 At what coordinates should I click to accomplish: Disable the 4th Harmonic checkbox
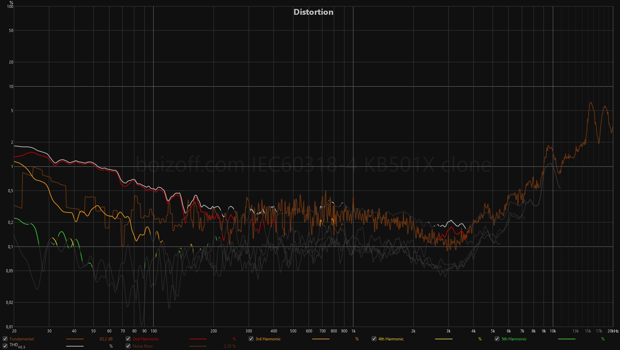374,339
